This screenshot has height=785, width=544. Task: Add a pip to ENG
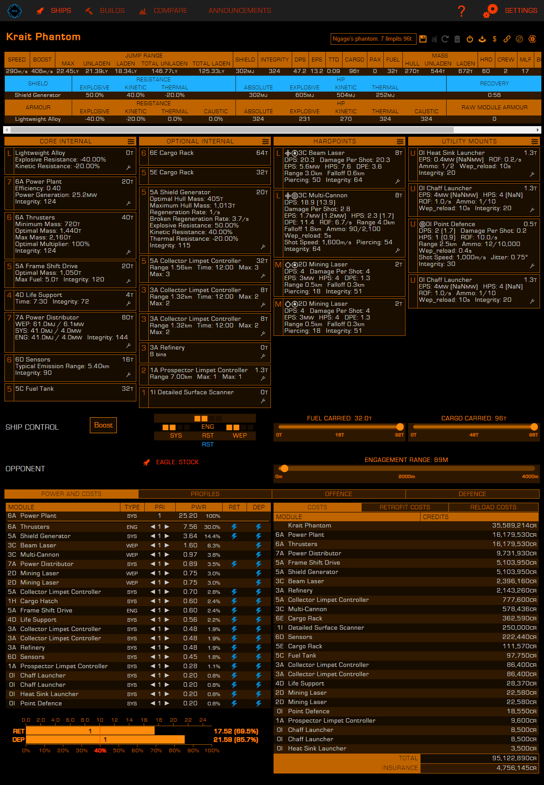pyautogui.click(x=208, y=427)
